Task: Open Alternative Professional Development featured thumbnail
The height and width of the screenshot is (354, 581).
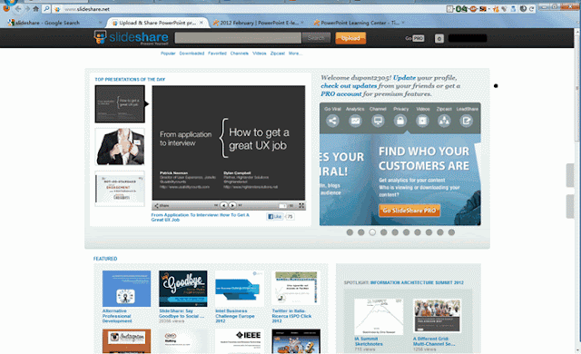Action: point(126,289)
